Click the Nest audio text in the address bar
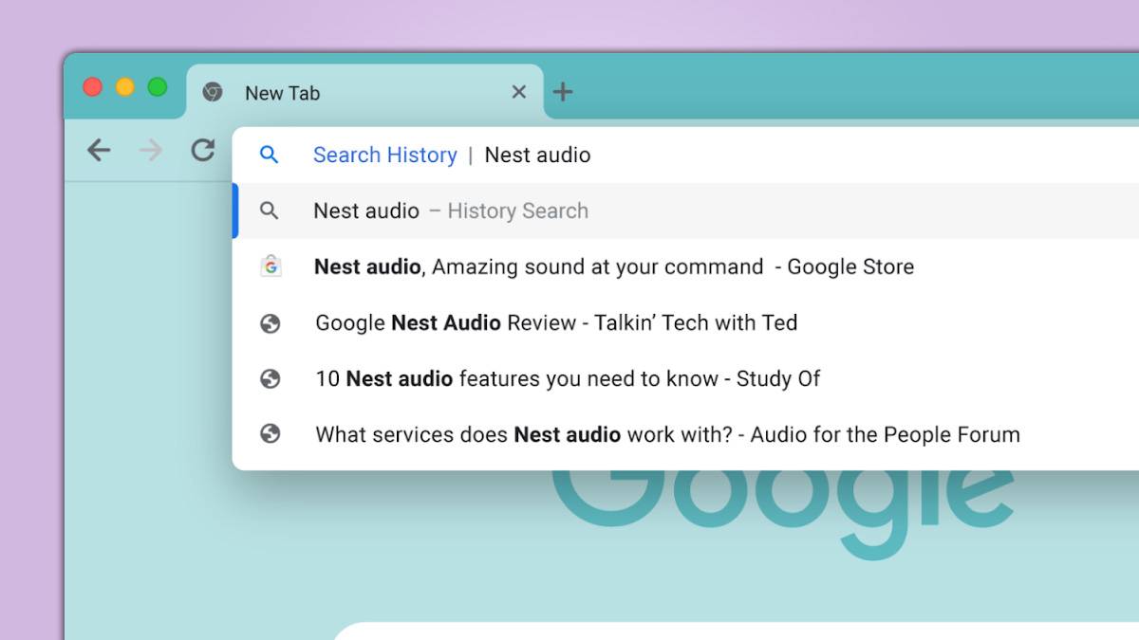This screenshot has width=1139, height=640. coord(537,155)
